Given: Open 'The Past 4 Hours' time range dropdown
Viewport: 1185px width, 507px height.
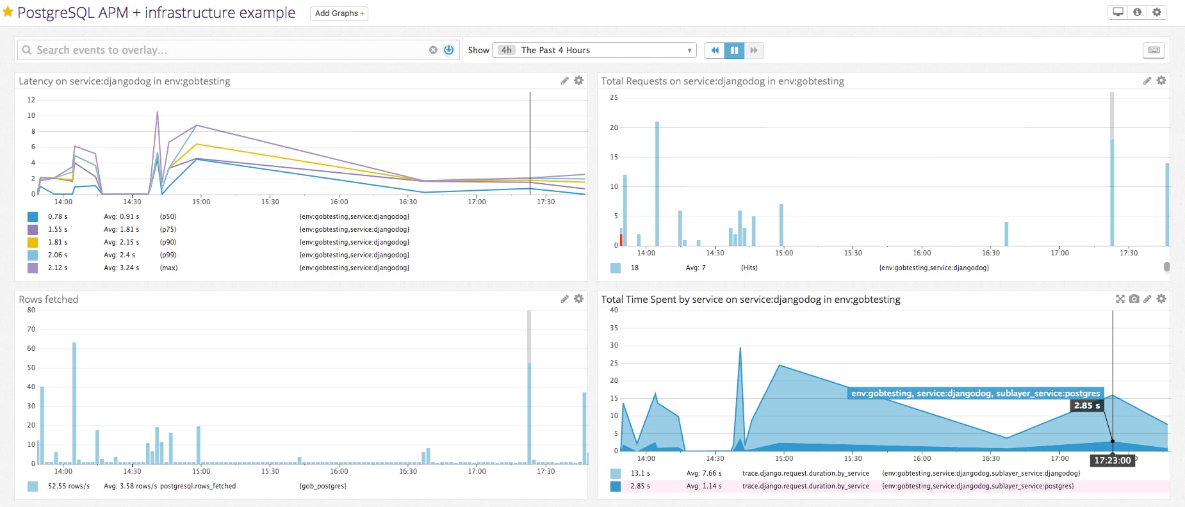Looking at the screenshot, I should pos(594,50).
